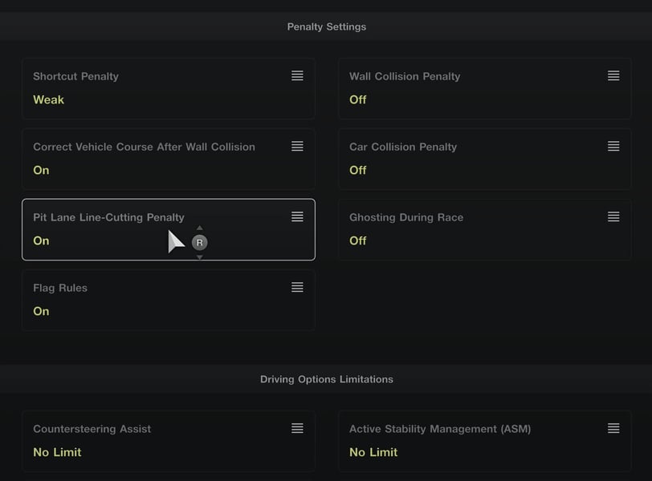Click the Weak value under Shortcut Penalty
The image size is (652, 481).
pyautogui.click(x=49, y=99)
